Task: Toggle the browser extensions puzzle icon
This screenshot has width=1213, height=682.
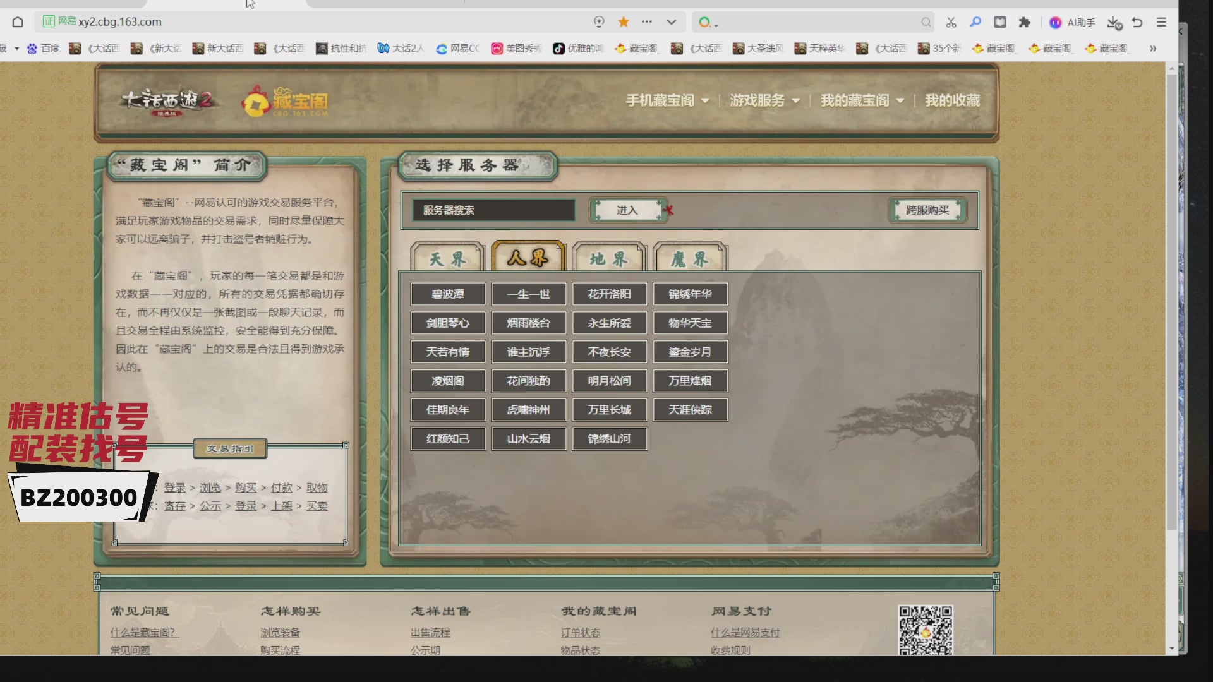Action: (1025, 22)
